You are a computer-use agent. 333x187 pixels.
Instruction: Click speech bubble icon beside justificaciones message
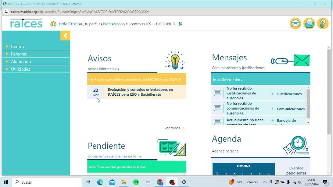pos(217,93)
